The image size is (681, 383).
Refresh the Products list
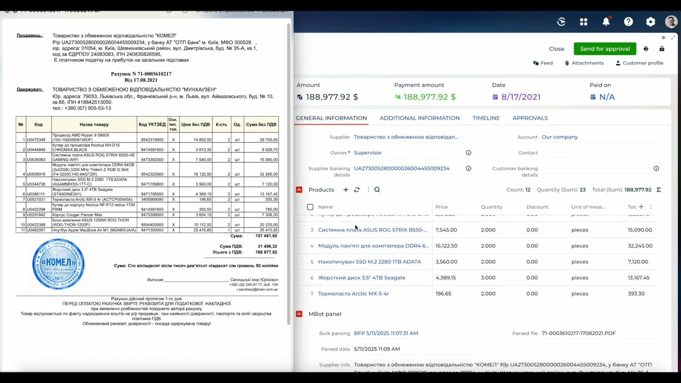[x=357, y=190]
